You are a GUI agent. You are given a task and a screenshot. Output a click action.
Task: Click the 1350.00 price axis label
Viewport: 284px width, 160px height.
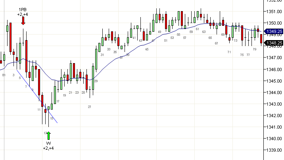[275, 23]
